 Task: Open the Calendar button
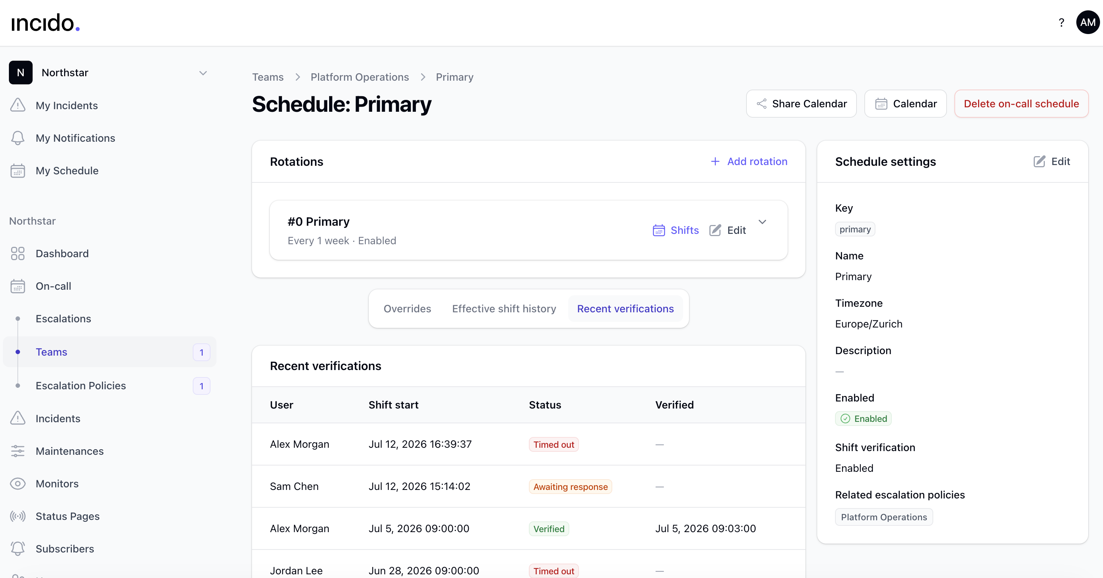[x=905, y=104]
